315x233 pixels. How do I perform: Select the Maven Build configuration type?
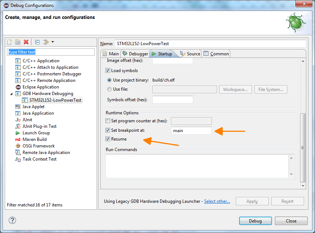click(x=34, y=139)
